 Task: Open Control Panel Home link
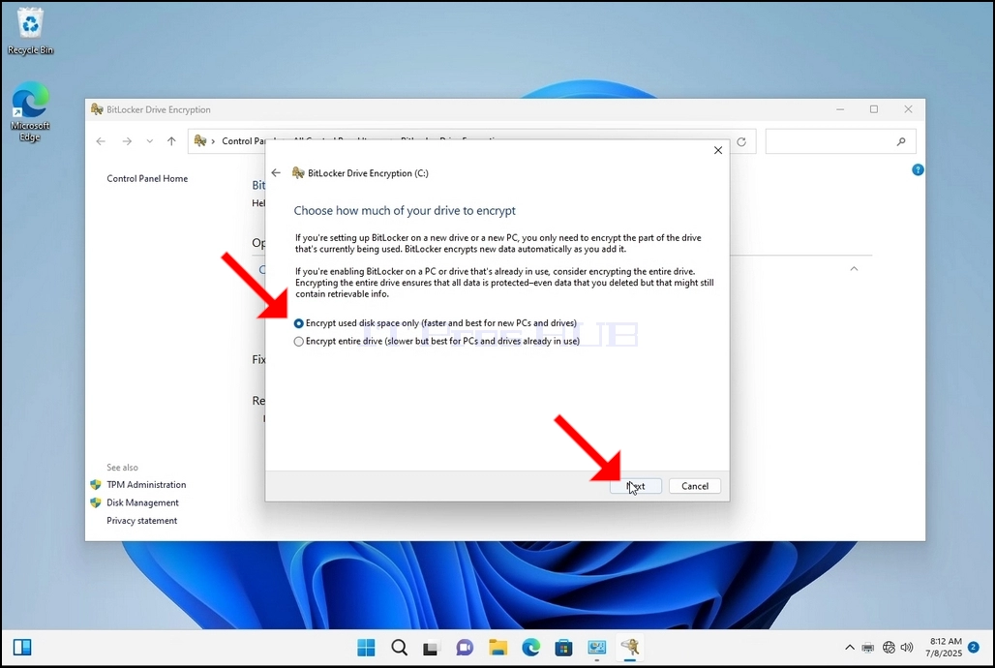(147, 178)
